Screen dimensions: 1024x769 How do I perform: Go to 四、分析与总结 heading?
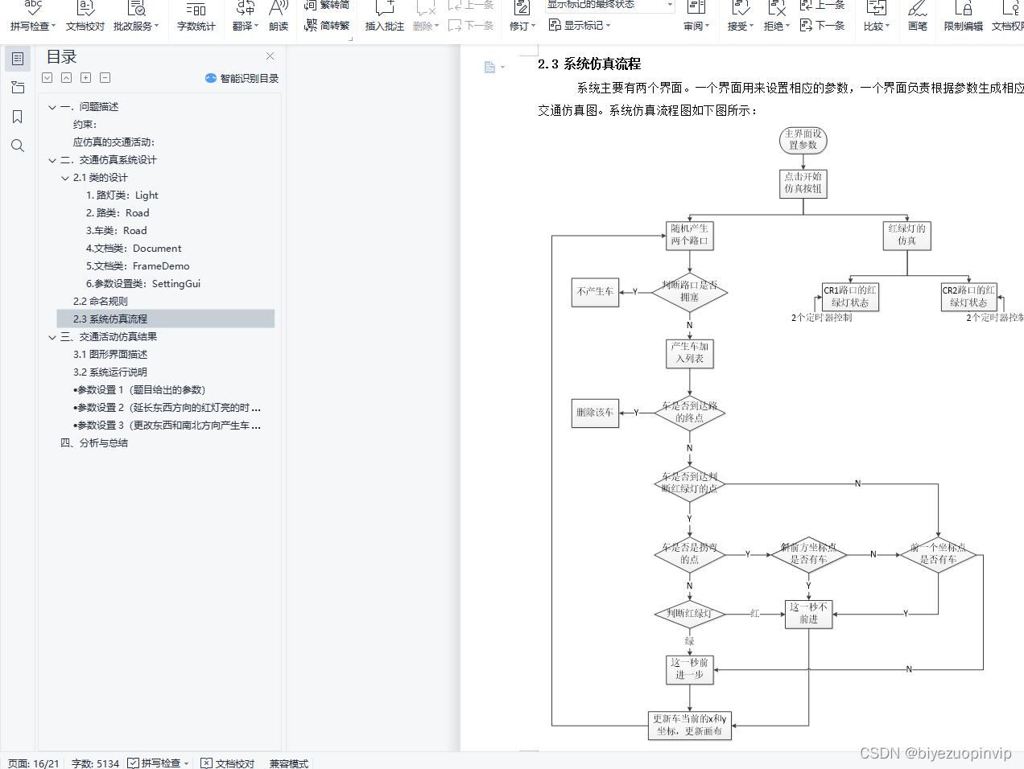(94, 443)
